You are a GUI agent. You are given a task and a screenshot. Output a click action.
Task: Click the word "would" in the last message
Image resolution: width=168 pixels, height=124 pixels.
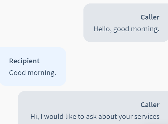(54, 117)
